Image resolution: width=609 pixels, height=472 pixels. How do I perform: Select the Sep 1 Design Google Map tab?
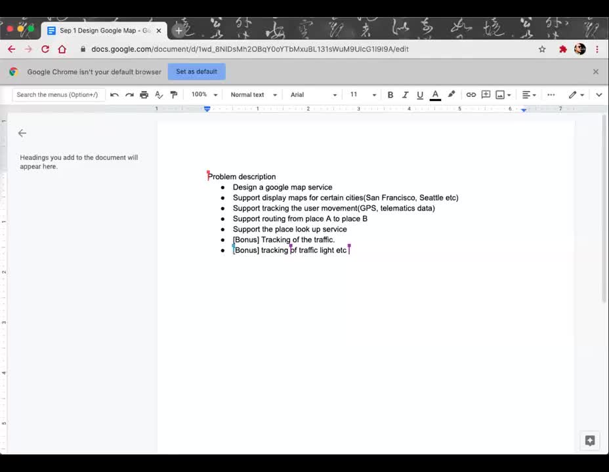104,31
